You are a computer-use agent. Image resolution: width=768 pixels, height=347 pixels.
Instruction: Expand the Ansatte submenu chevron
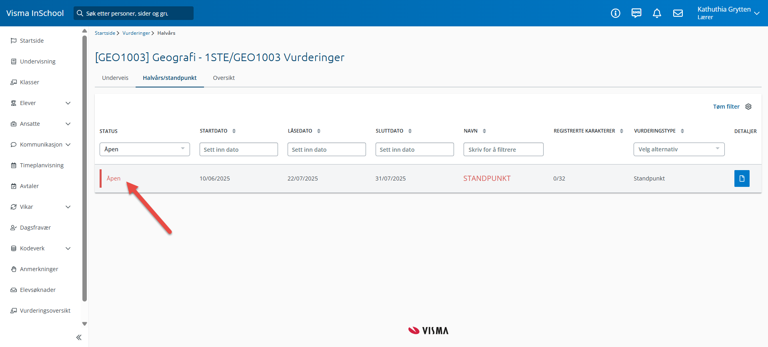[68, 124]
